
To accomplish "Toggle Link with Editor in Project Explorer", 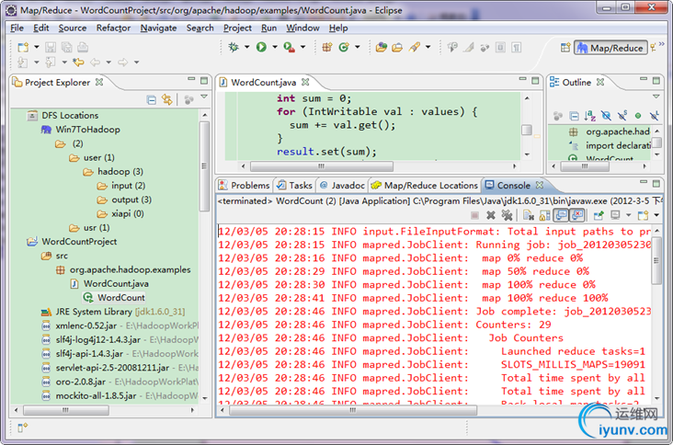I will click(x=167, y=99).
